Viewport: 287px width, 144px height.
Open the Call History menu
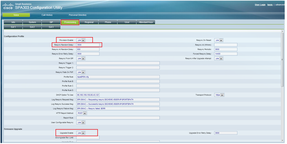pyautogui.click(x=47, y=15)
